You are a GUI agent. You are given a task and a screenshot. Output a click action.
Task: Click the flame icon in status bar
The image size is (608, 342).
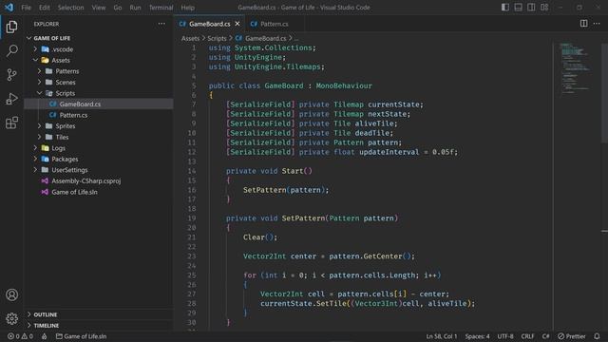click(x=45, y=336)
